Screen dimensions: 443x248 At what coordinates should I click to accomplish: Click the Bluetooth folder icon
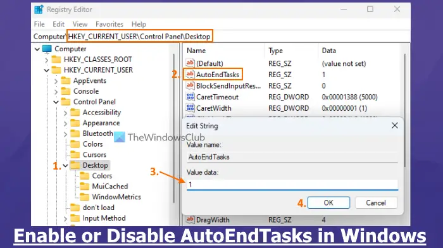pyautogui.click(x=75, y=133)
